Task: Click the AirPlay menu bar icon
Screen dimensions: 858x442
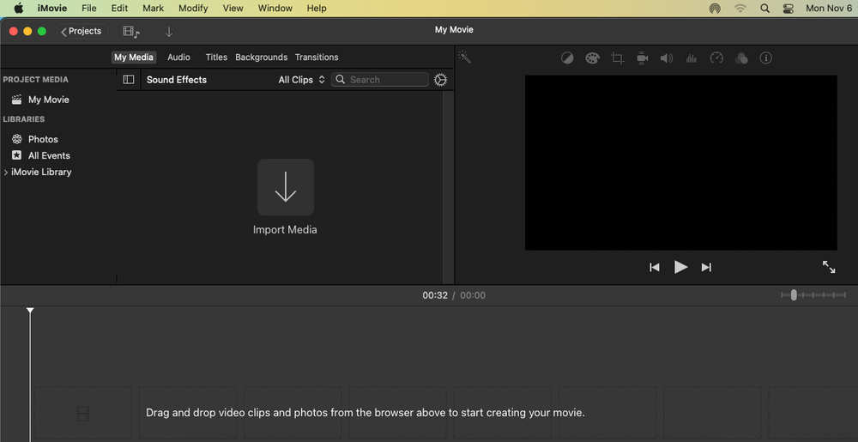Action: click(x=715, y=9)
